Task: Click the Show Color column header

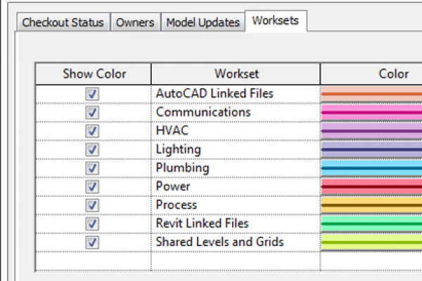Action: tap(93, 74)
